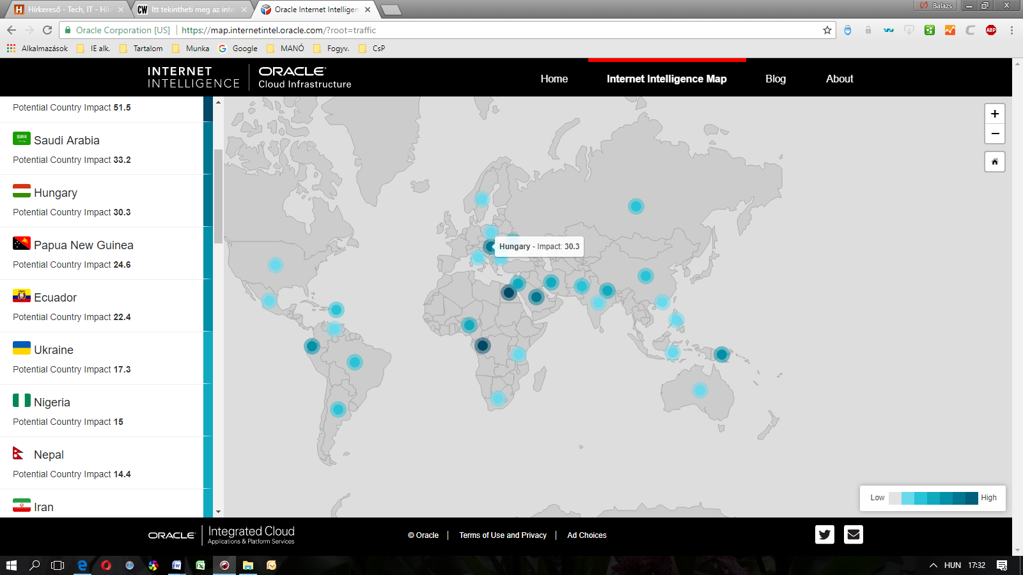1023x575 pixels.
Task: Open Windows notification center
Action: click(1002, 565)
